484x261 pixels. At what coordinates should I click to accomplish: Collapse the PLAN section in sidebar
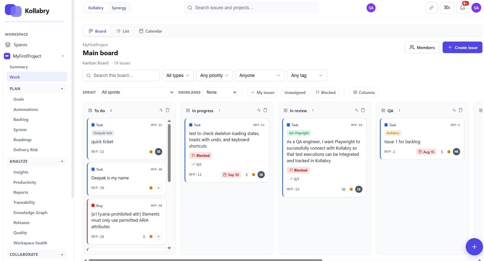coord(37,89)
